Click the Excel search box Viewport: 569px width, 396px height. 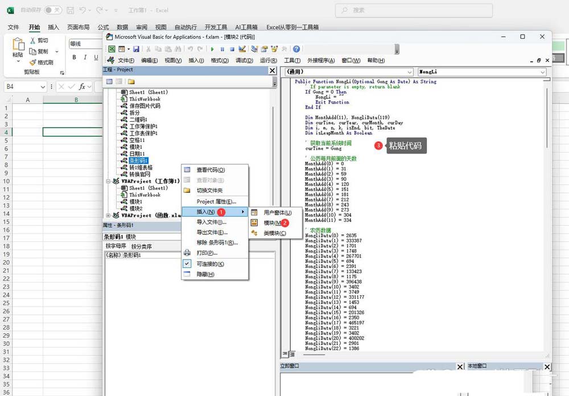pos(414,10)
